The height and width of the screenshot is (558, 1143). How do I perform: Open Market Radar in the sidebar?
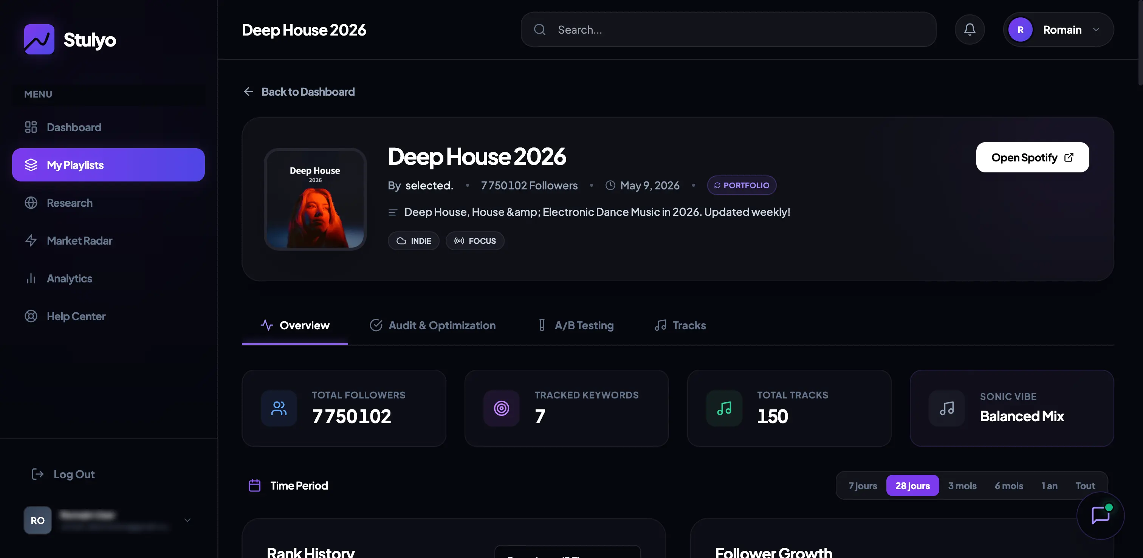click(108, 240)
